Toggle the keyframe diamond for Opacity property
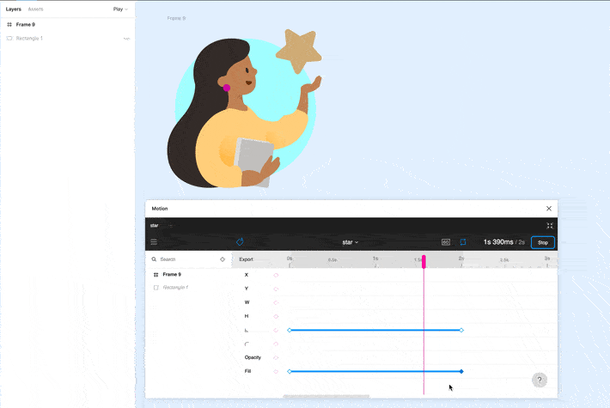The width and height of the screenshot is (610, 408). coord(276,357)
